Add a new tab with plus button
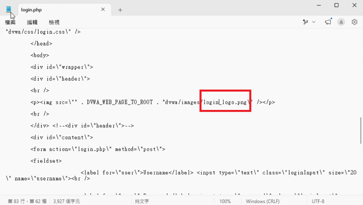The image size is (363, 205). 120,10
